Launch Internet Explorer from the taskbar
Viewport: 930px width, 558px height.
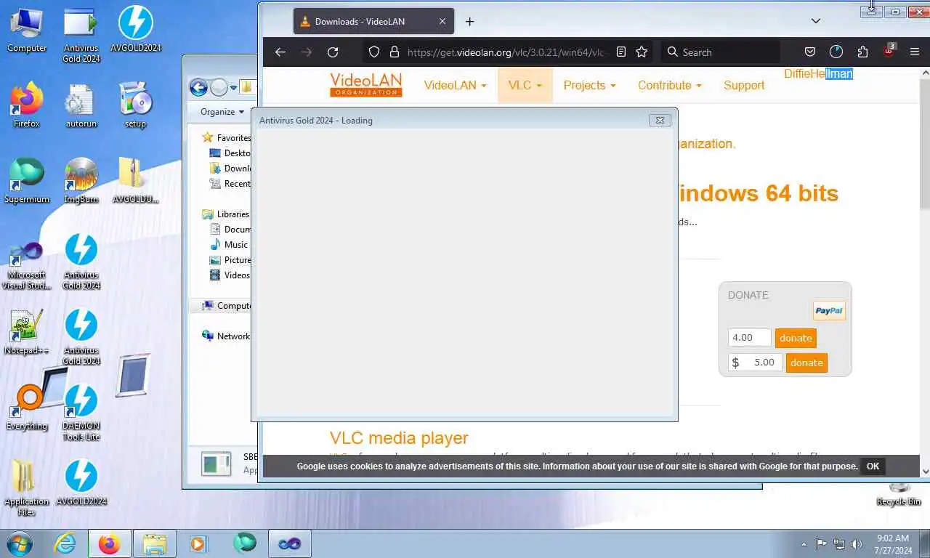coord(65,543)
